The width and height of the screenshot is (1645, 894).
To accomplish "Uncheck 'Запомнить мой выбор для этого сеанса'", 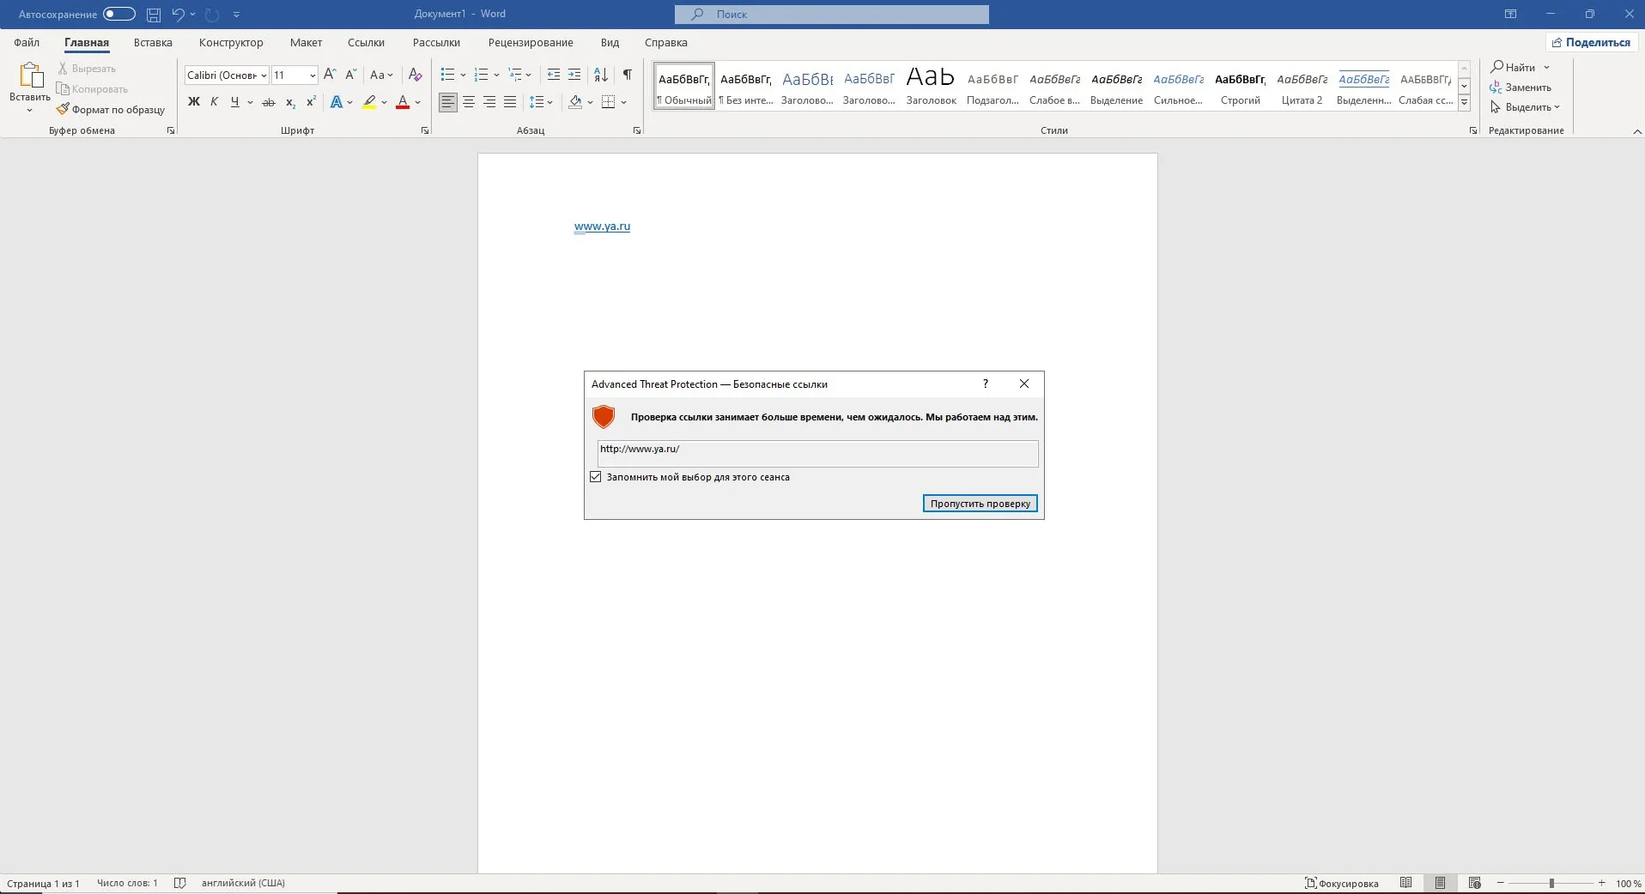I will (x=596, y=477).
